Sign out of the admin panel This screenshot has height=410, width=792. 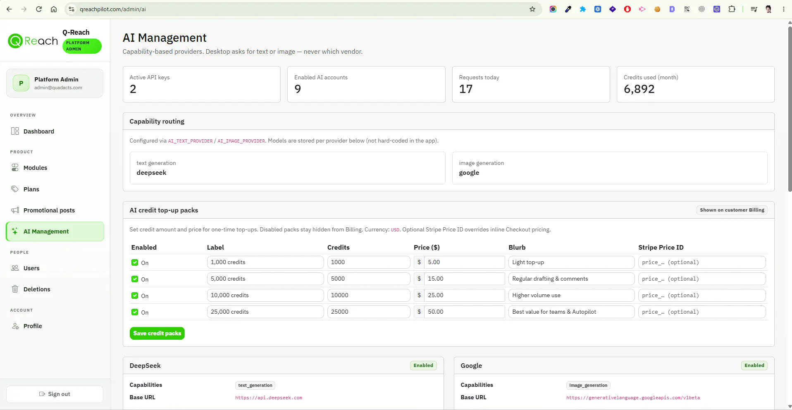coord(55,394)
